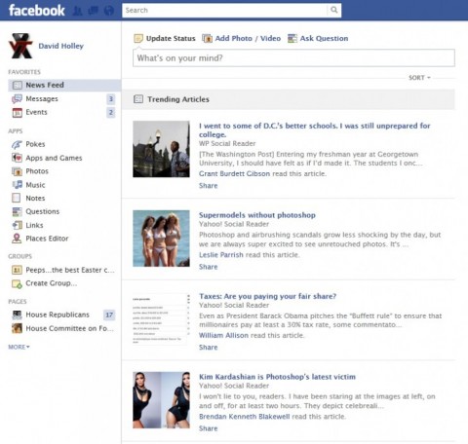Screen dimensions: 468x444
Task: Open Create Group link
Action: (x=52, y=283)
